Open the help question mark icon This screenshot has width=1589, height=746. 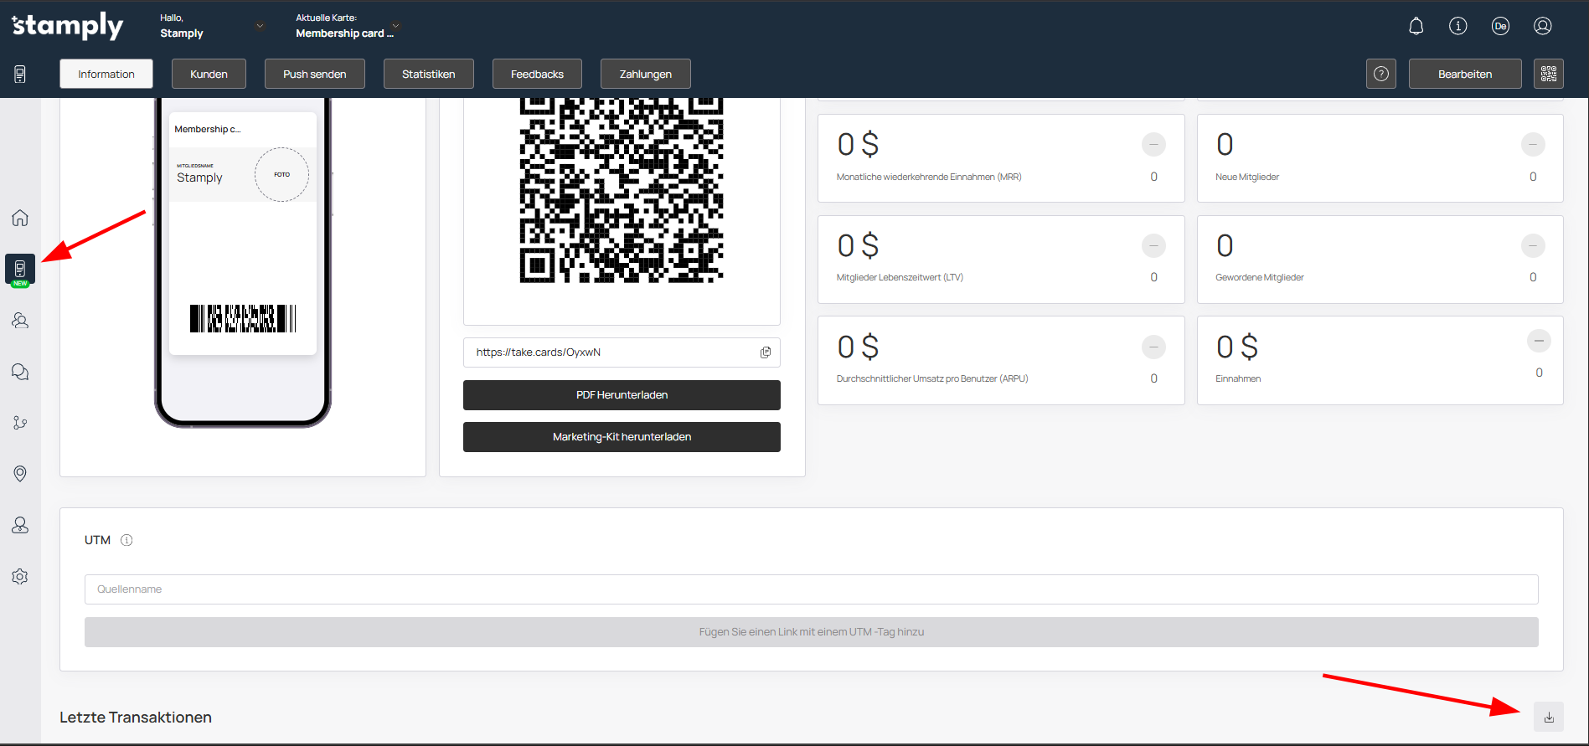pyautogui.click(x=1380, y=74)
